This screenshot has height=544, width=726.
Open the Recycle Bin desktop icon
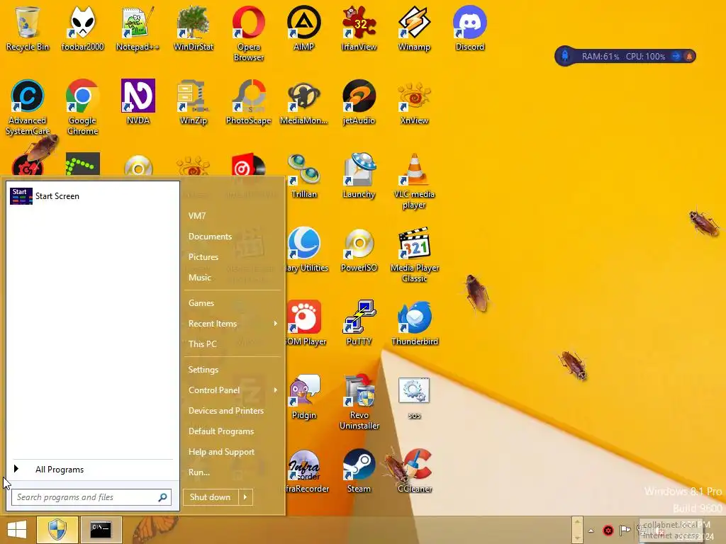click(x=28, y=28)
